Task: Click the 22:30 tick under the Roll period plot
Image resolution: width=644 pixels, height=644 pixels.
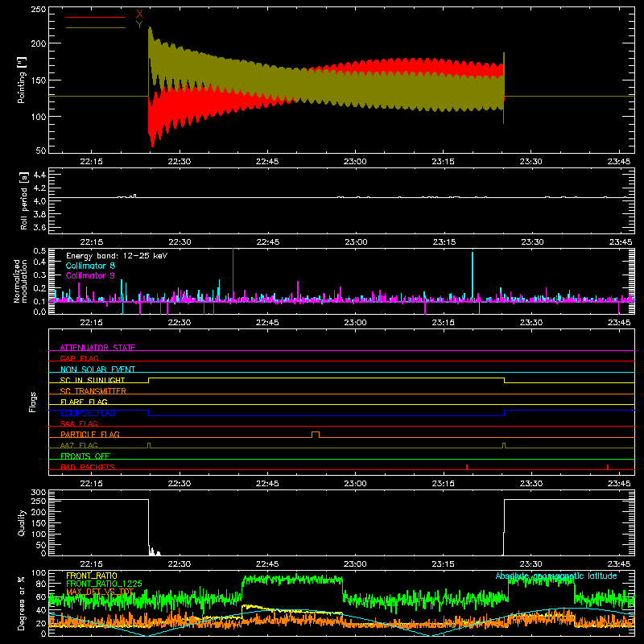Action: (x=180, y=242)
